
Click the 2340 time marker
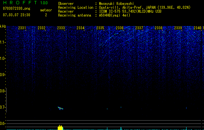(198, 28)
